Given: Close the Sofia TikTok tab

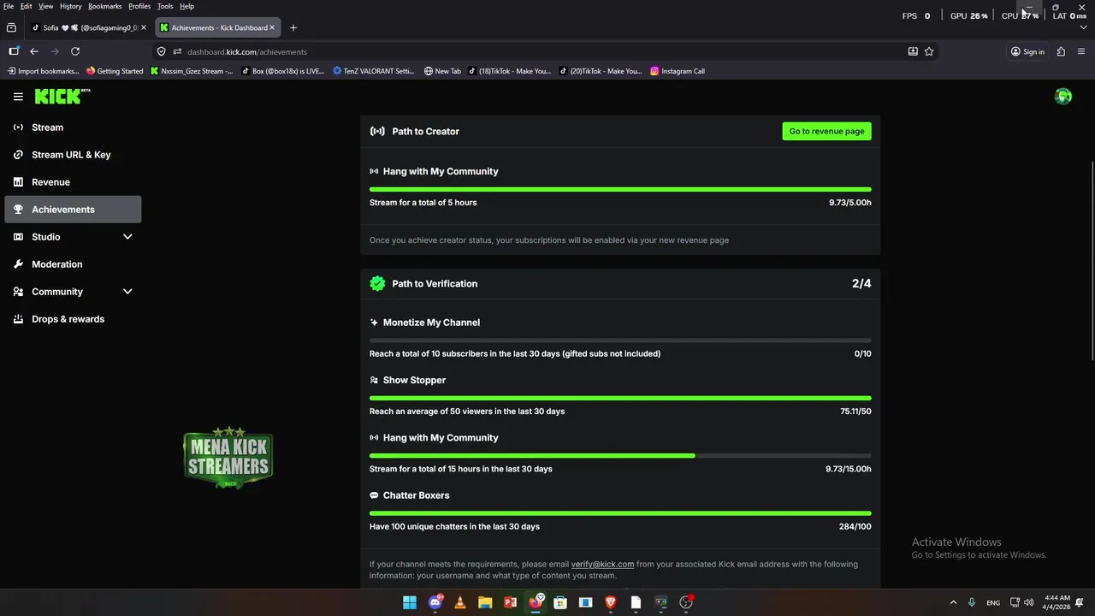Looking at the screenshot, I should click(x=144, y=27).
